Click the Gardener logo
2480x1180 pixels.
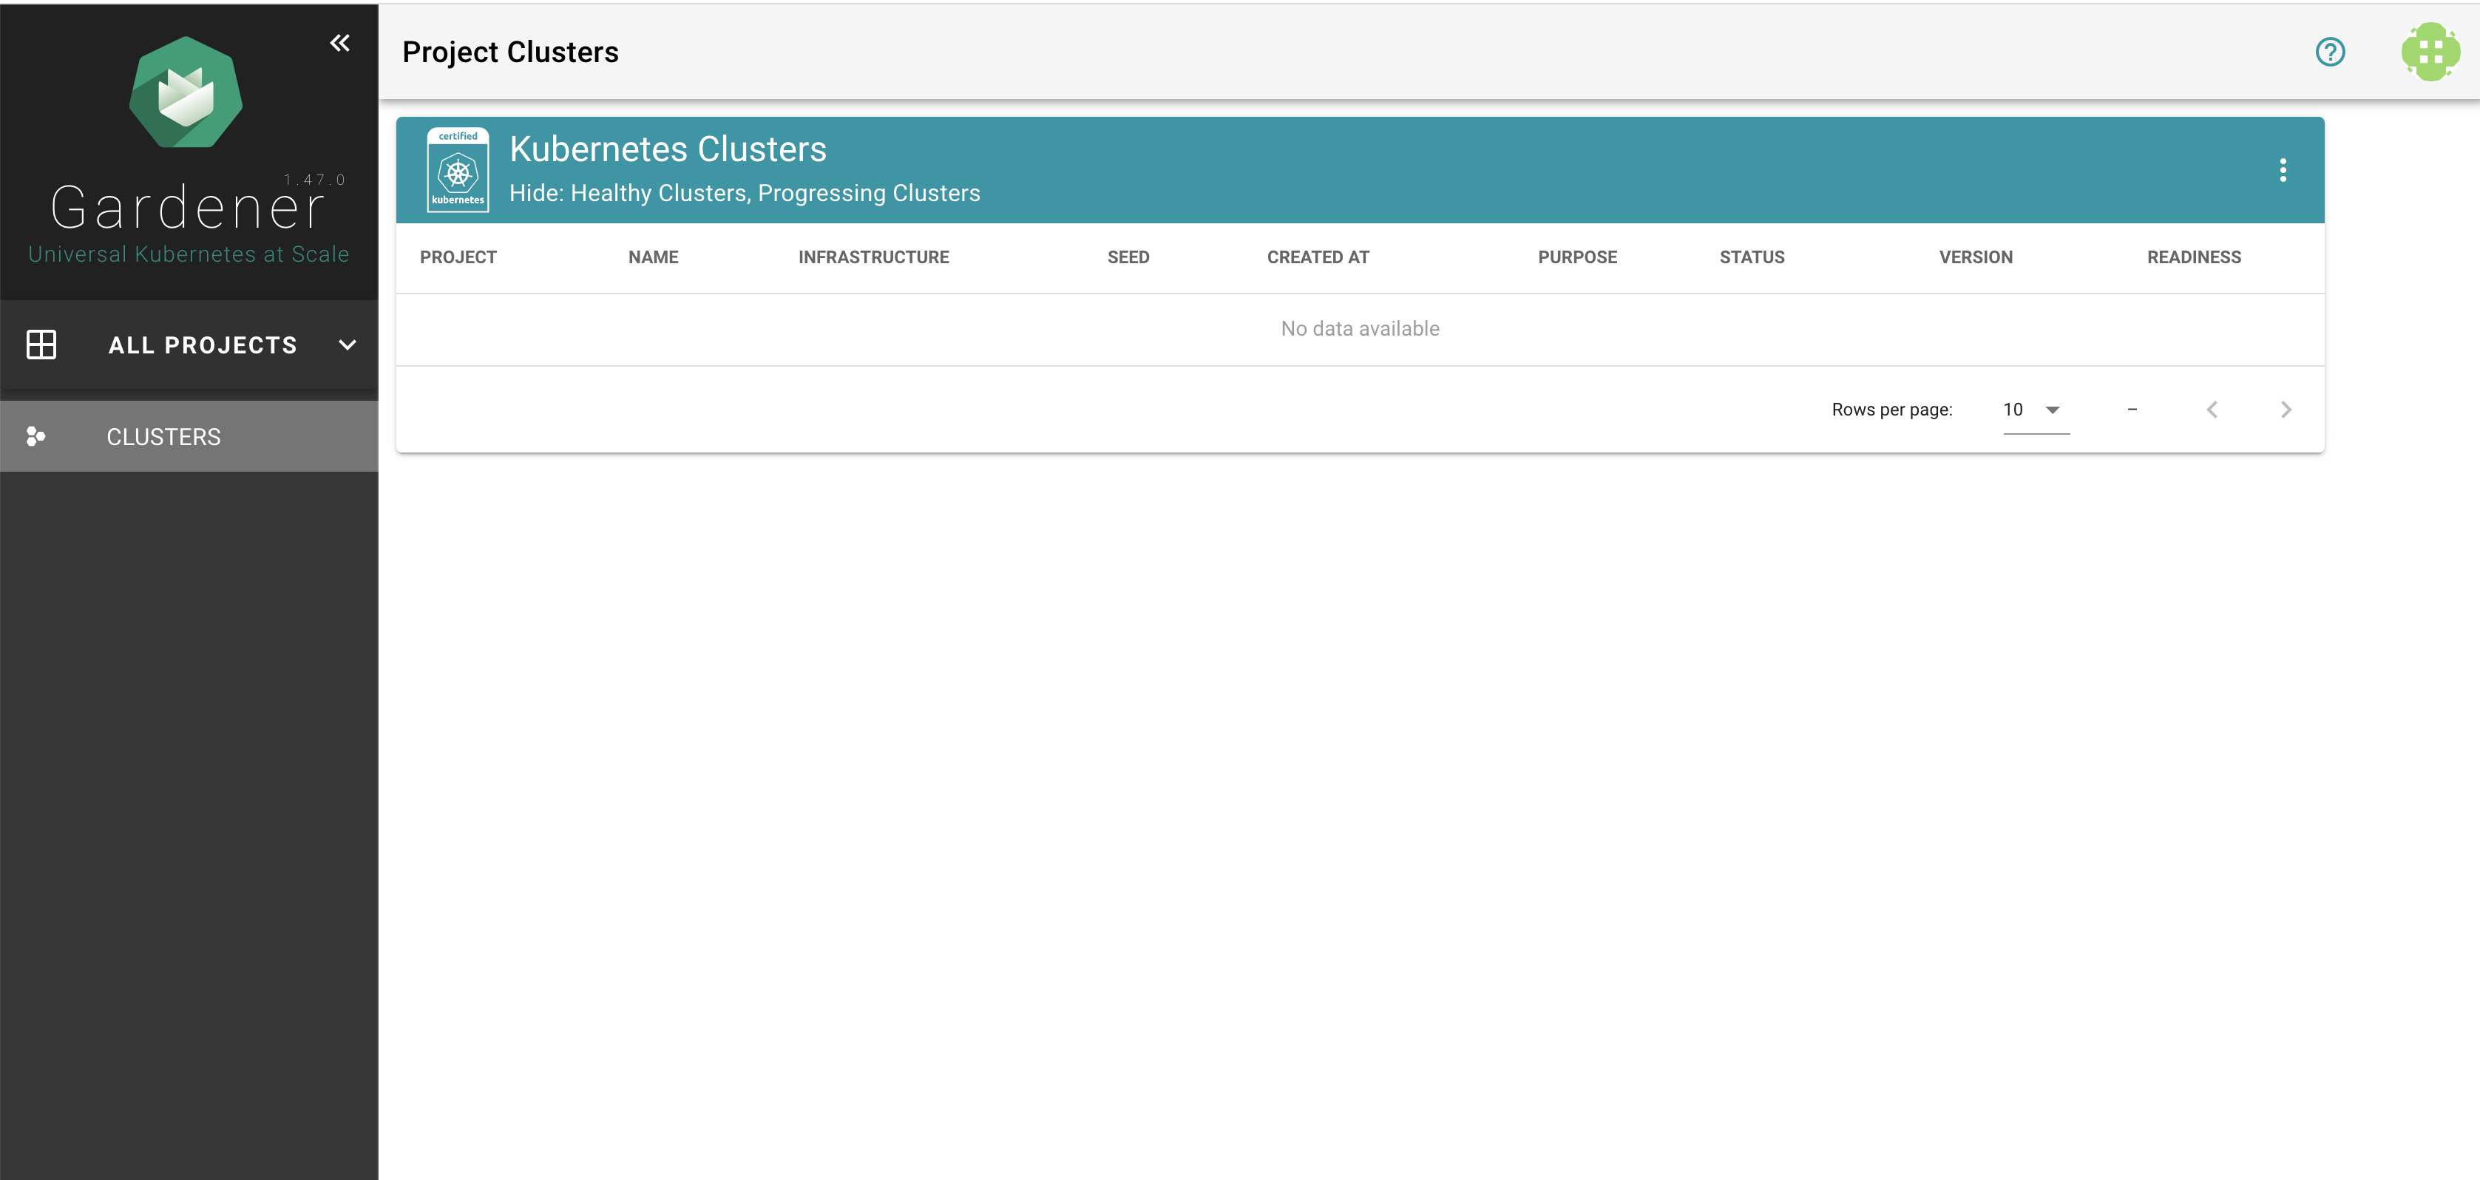pos(186,92)
